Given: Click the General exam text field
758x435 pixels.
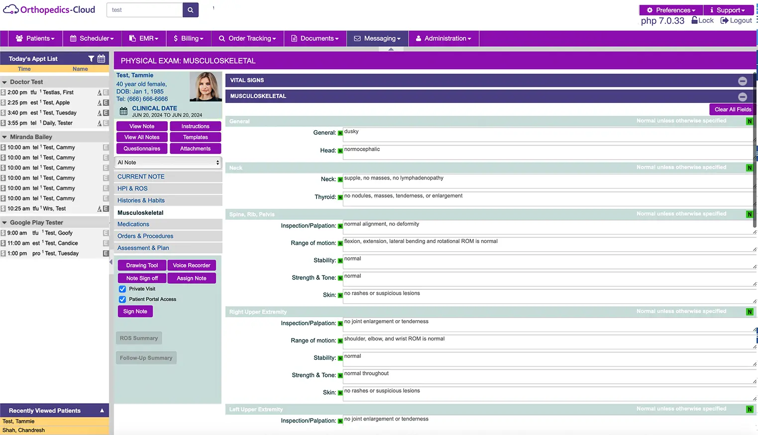Looking at the screenshot, I should click(547, 134).
